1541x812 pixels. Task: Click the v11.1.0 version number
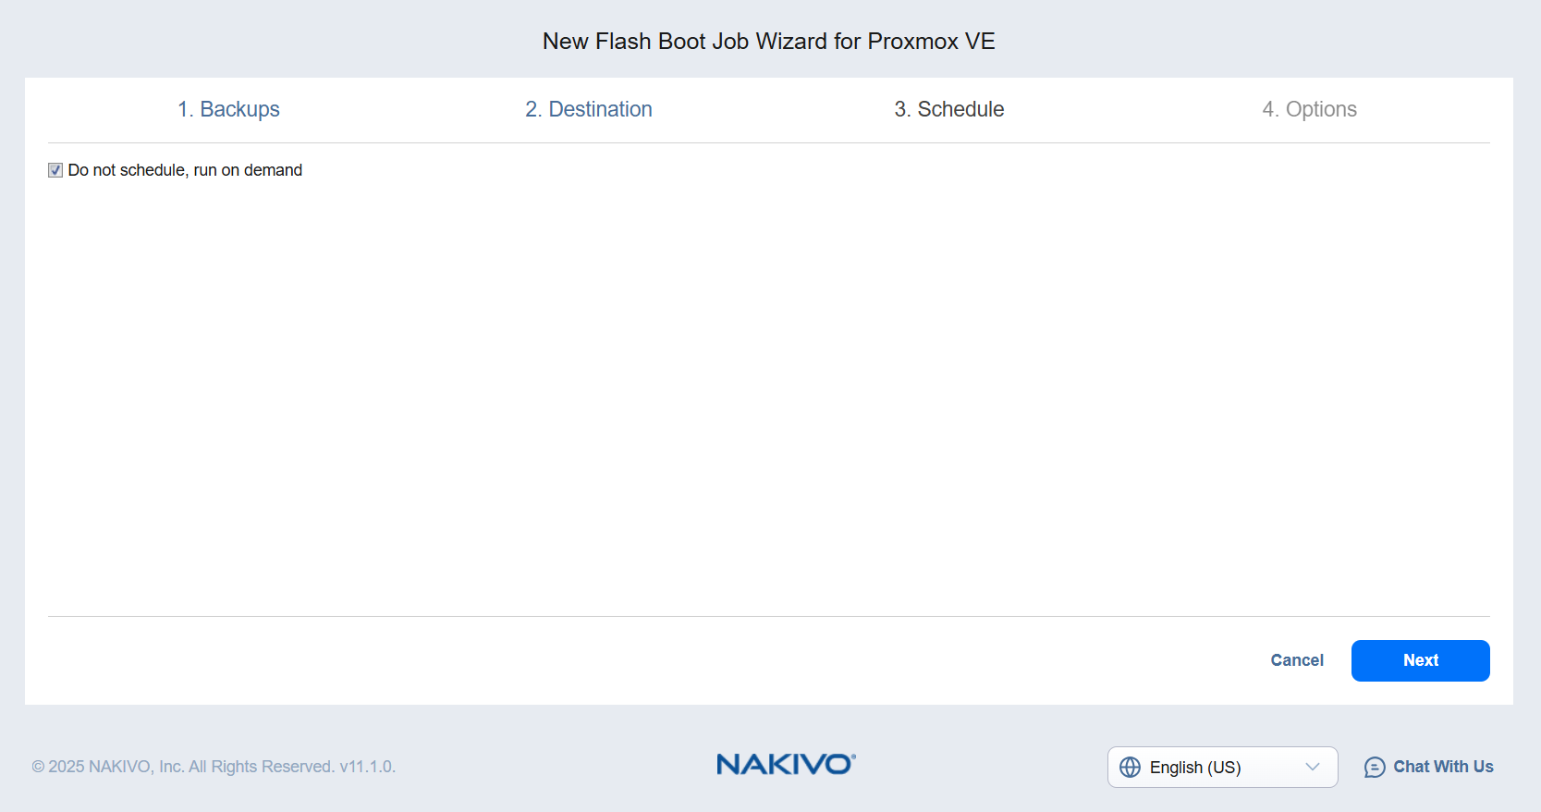point(367,767)
